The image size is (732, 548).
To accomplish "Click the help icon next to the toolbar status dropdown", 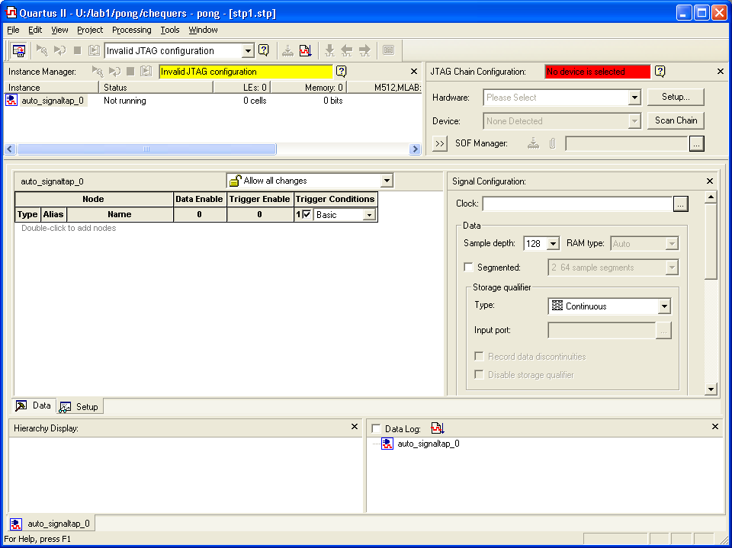I will point(263,50).
